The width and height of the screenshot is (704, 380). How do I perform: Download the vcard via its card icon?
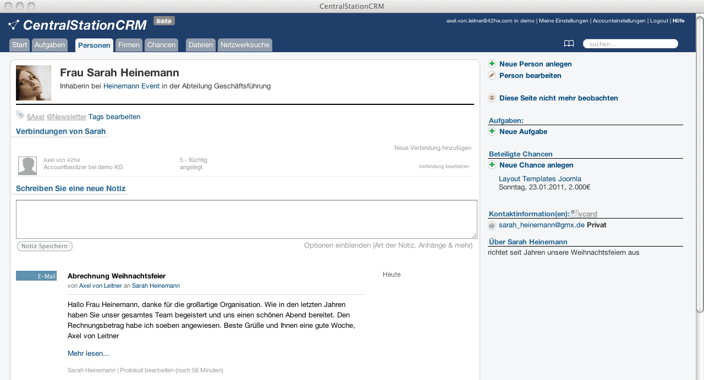click(574, 213)
